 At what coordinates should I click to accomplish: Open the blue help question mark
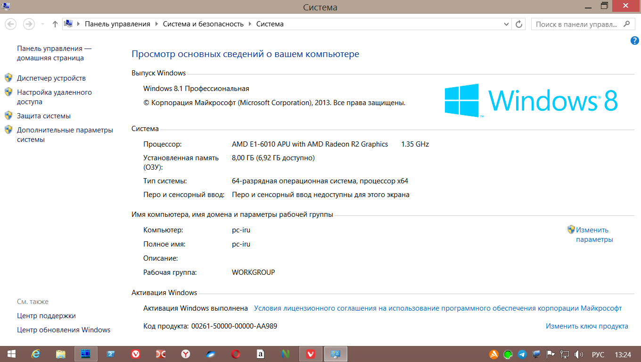tap(634, 41)
